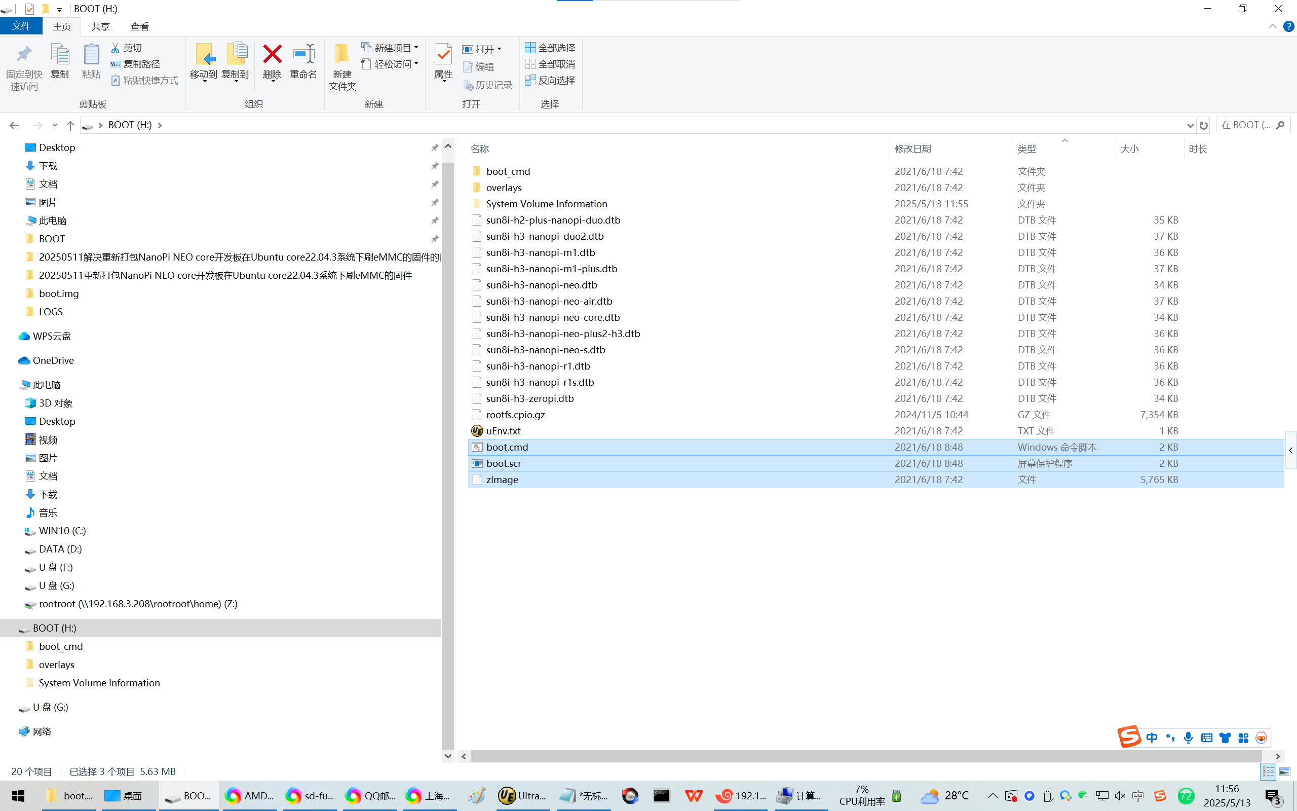Click Select All in the ribbon

coord(550,48)
